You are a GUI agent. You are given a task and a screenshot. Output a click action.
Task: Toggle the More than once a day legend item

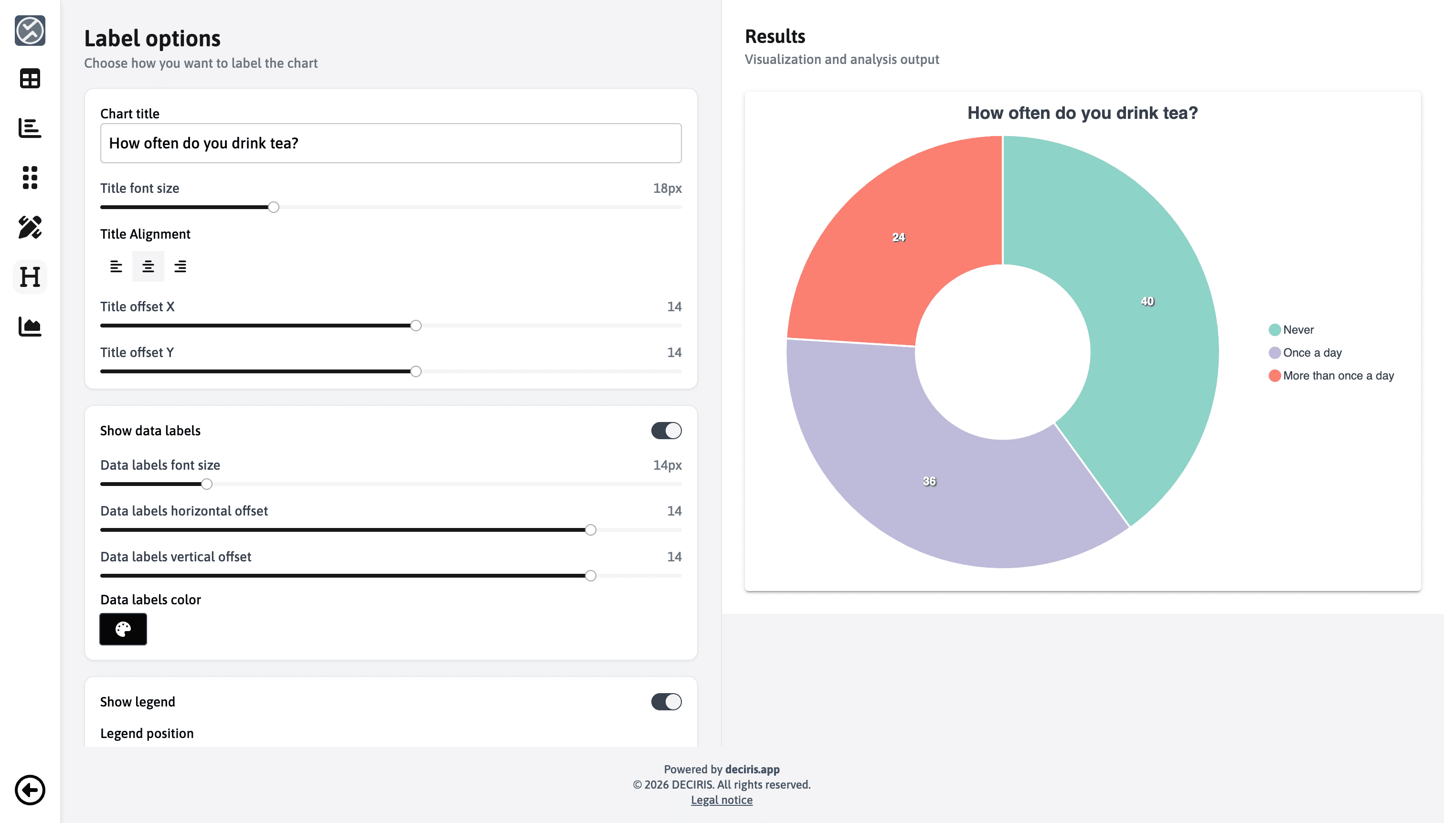(x=1331, y=376)
